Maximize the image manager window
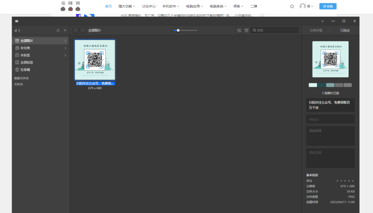Screen dimensions: 373x213 [x=344, y=21]
